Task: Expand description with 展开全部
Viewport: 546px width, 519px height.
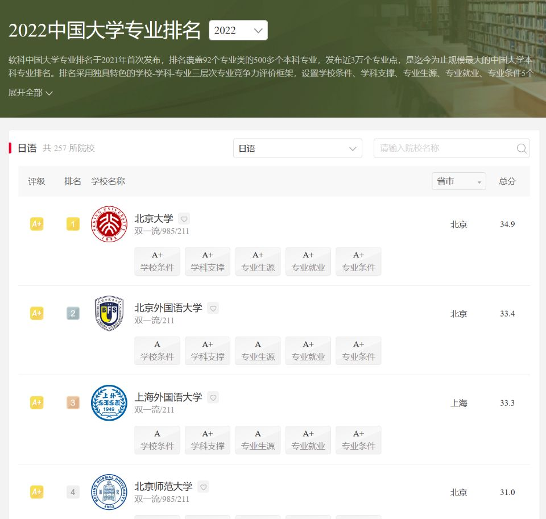Action: [30, 93]
